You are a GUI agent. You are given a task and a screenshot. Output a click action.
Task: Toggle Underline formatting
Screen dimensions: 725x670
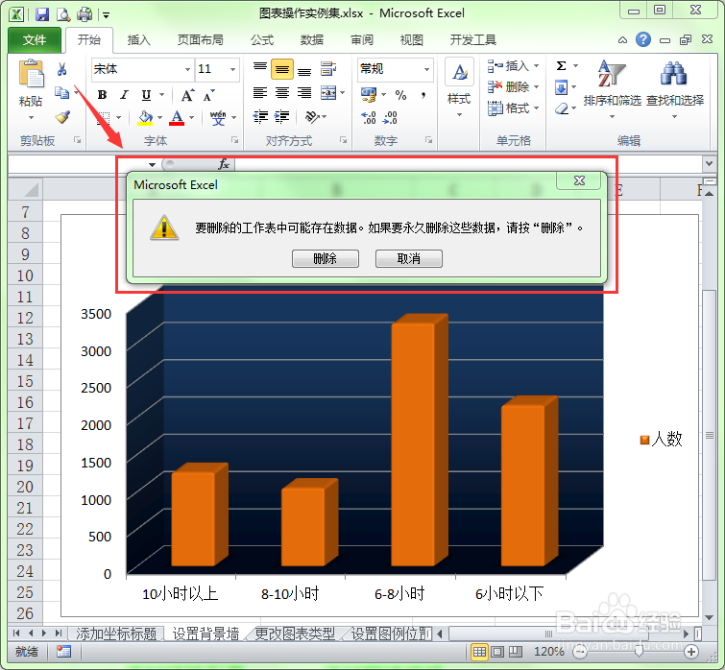[x=146, y=95]
